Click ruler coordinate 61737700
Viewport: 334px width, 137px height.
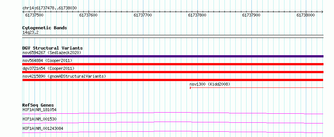pos(143,15)
